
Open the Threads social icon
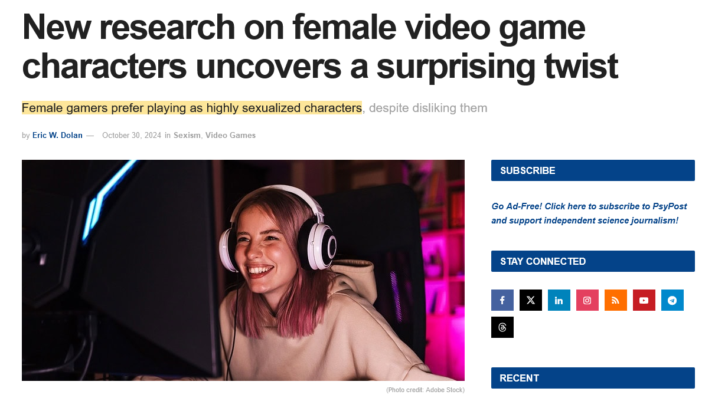tap(502, 327)
